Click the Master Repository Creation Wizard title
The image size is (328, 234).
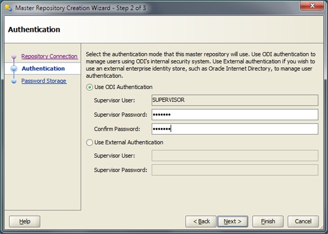81,8
